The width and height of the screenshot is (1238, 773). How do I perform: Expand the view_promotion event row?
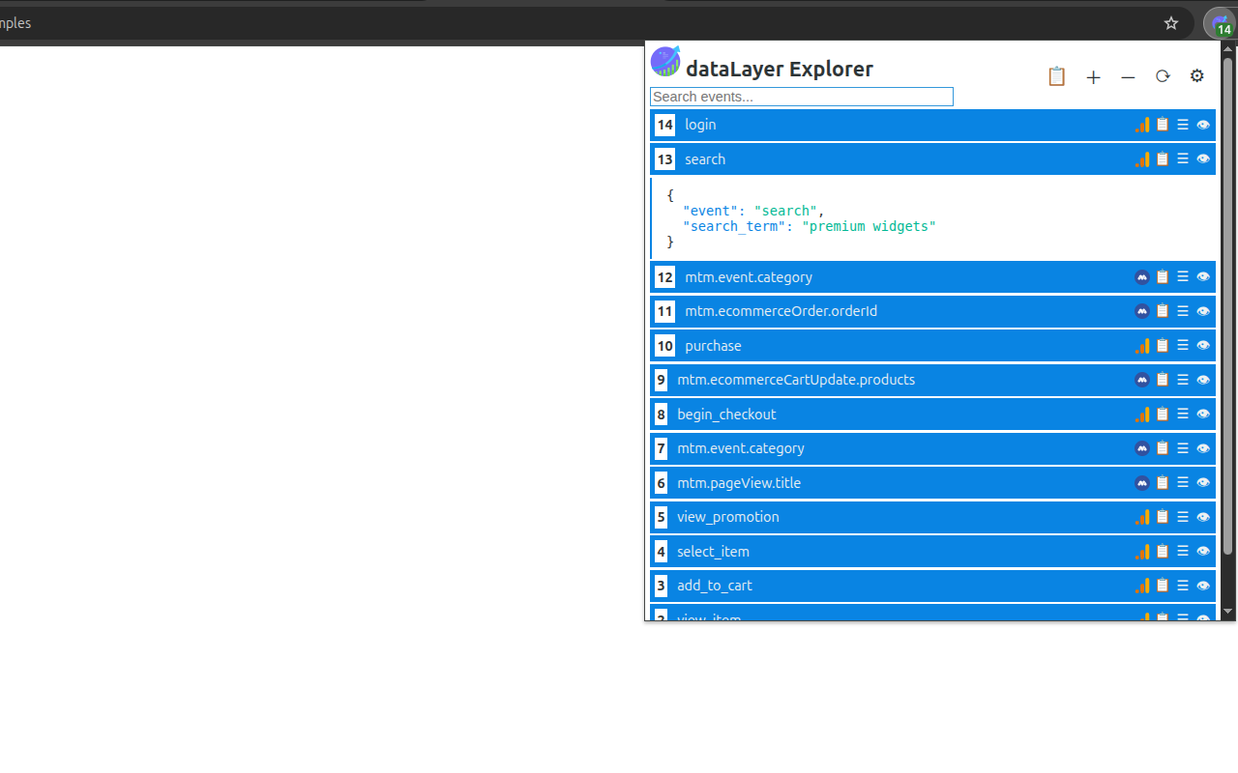coord(932,517)
